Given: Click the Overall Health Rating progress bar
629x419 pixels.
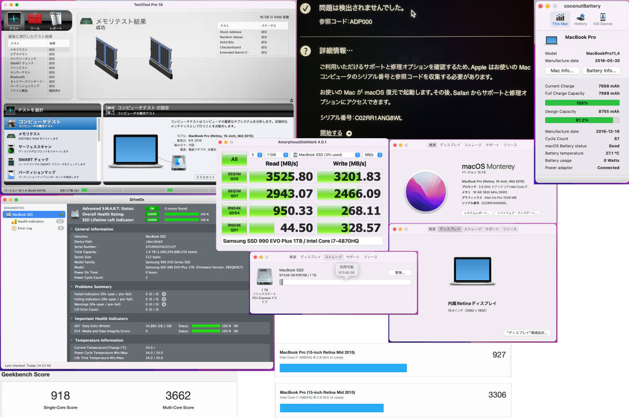Looking at the screenshot, I should click(182, 214).
